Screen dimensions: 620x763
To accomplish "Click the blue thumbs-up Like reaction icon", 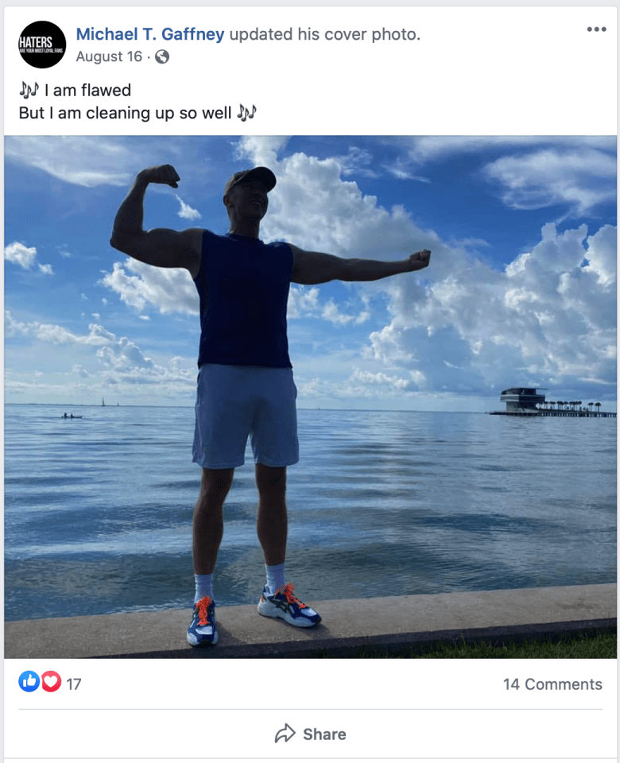I will click(29, 682).
